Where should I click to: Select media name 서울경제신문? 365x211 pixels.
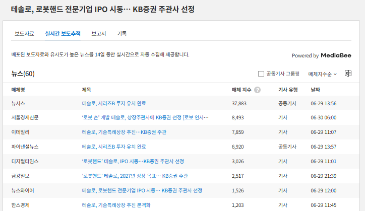click(25, 117)
